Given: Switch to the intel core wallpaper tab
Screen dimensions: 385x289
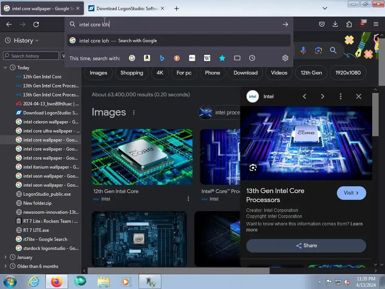Looking at the screenshot, I should tap(42, 8).
